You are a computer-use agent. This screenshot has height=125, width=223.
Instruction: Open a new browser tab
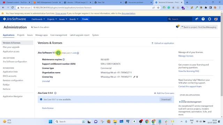pos(187,2)
